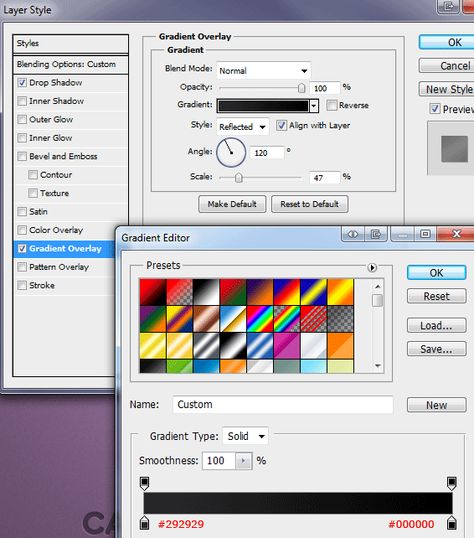Open the Gradient Type Solid dropdown
This screenshot has height=538, width=474.
[x=245, y=436]
